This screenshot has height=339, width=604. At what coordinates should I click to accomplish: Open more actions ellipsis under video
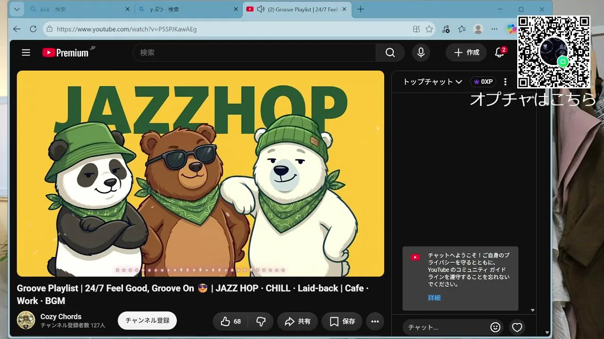click(x=375, y=322)
